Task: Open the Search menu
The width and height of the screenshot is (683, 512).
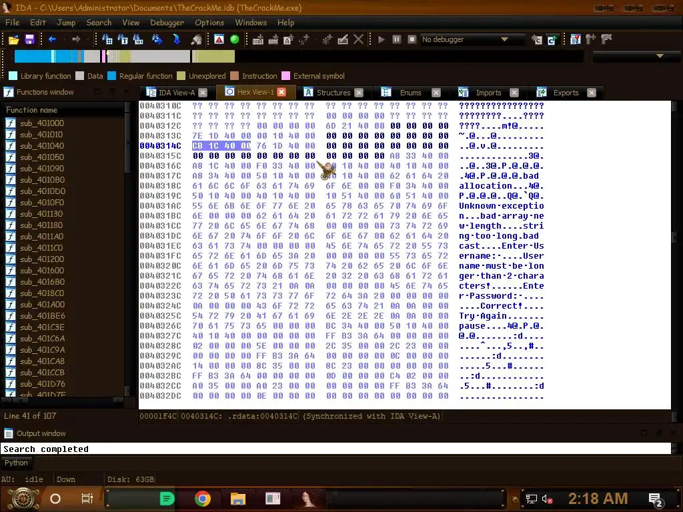Action: click(x=99, y=23)
